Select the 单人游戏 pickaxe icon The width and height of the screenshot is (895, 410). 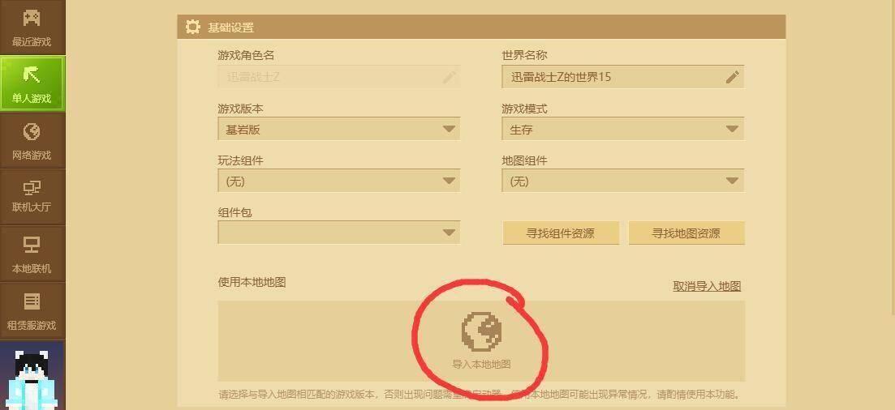click(x=32, y=75)
